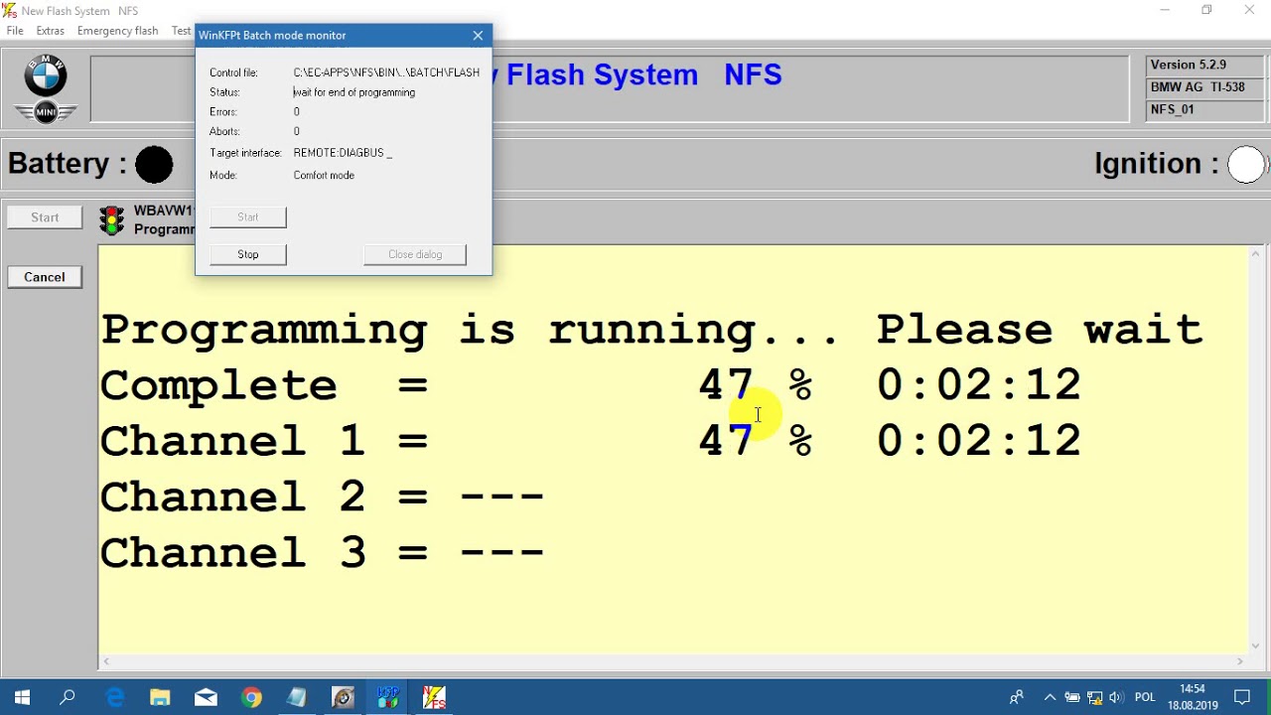Click the 'Version 5.2.9' text
Image resolution: width=1271 pixels, height=715 pixels.
1189,65
